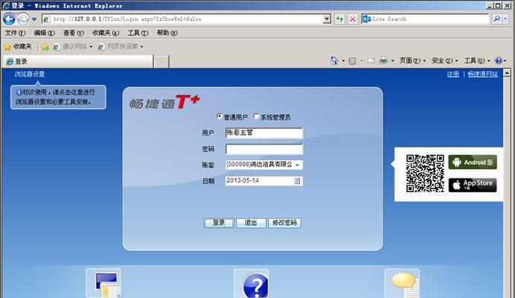Image resolution: width=515 pixels, height=298 pixels.
Task: Click the browser Back arrow button
Action: [x=9, y=19]
